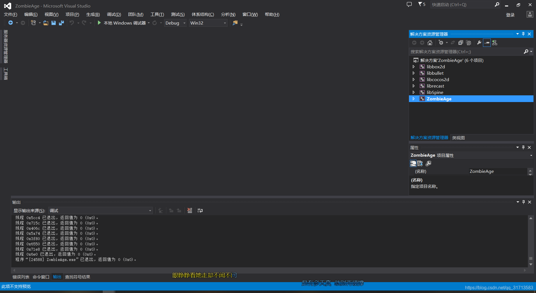Open Properties via the wrench icon
This screenshot has height=293, width=536.
click(x=479, y=43)
